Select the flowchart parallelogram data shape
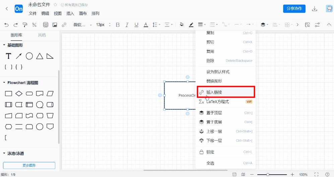The height and width of the screenshot is (177, 334). [50, 93]
